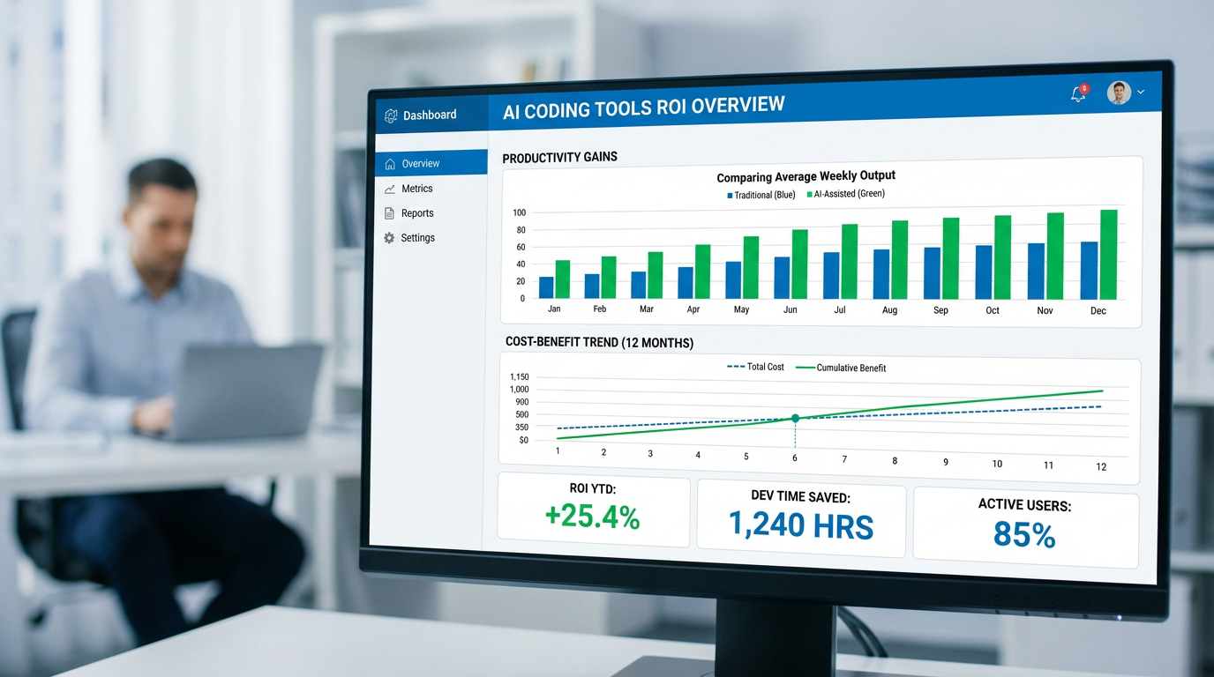Open the notification bell
This screenshot has height=677, width=1214.
click(x=1076, y=93)
